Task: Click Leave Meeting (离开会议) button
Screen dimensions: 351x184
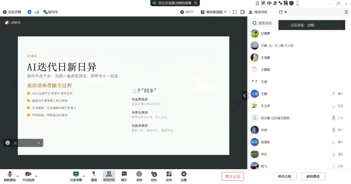Action: [x=232, y=176]
